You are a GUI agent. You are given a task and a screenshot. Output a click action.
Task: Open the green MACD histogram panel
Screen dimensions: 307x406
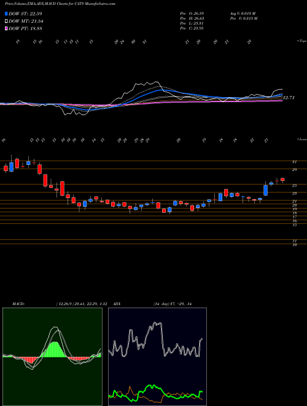click(x=52, y=357)
